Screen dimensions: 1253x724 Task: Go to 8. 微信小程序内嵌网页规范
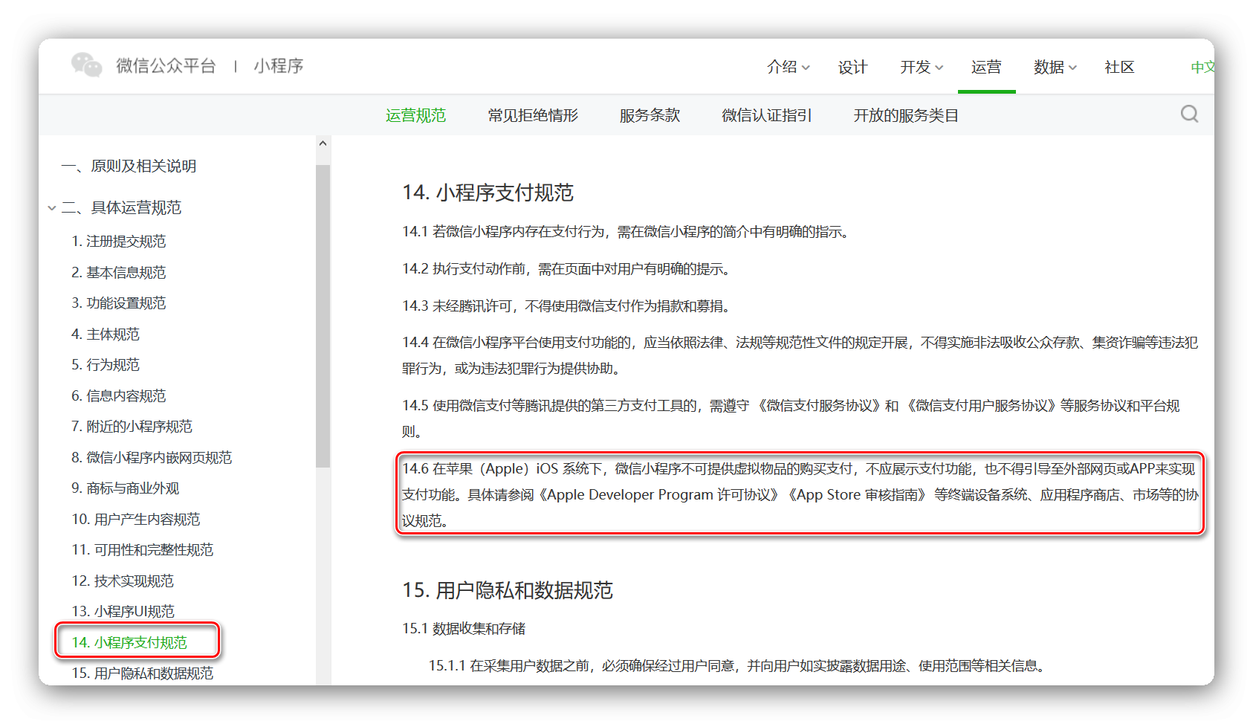(x=152, y=457)
